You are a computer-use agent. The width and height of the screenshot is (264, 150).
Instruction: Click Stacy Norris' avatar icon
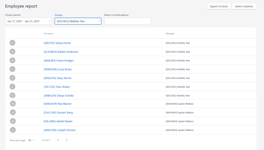[x=12, y=78]
